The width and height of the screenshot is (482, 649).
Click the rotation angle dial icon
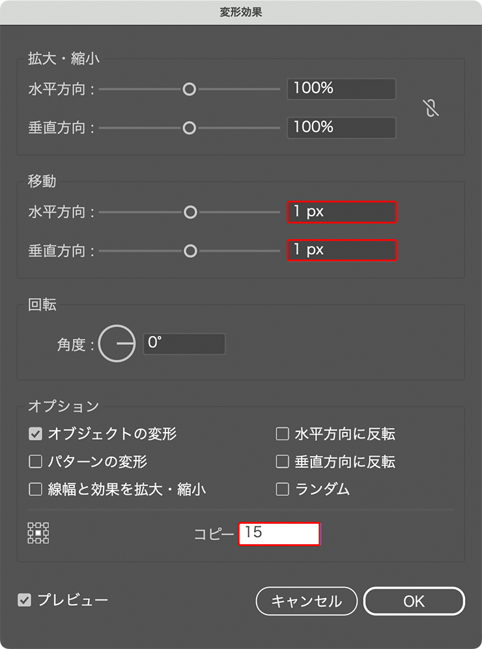tap(117, 343)
